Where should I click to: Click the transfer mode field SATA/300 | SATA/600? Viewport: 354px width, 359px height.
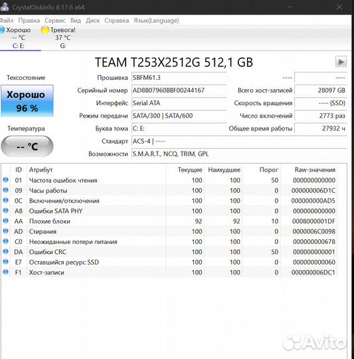179,116
